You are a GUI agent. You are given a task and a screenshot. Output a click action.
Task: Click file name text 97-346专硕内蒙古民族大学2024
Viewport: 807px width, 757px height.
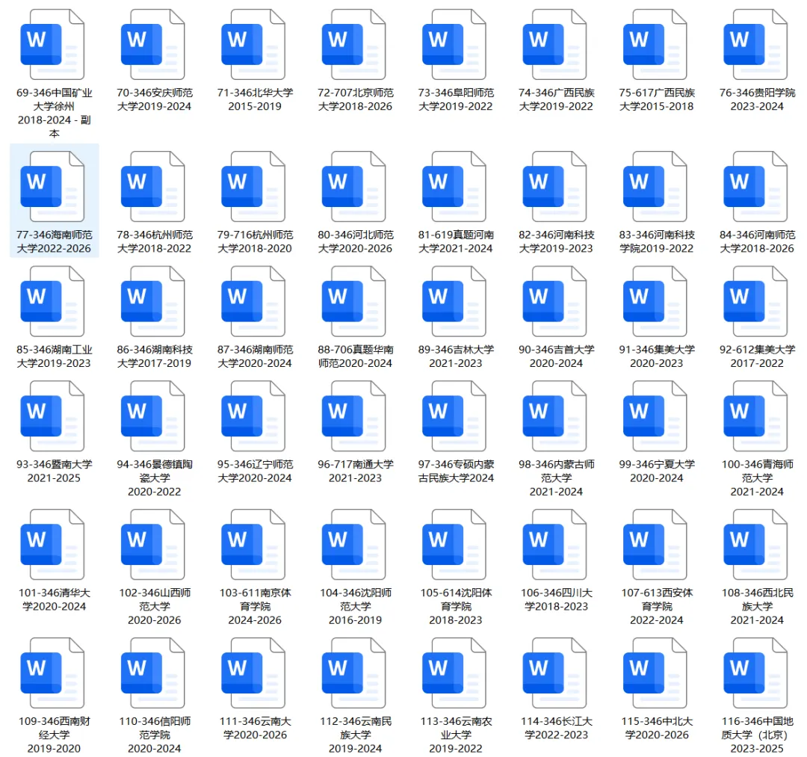click(456, 471)
